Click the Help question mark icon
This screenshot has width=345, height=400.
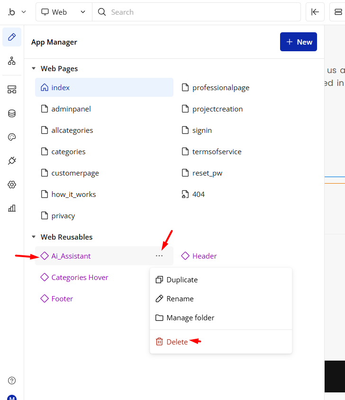click(x=12, y=381)
